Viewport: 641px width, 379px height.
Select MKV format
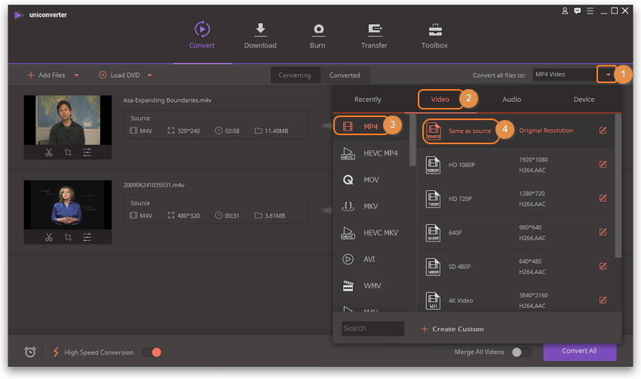370,206
